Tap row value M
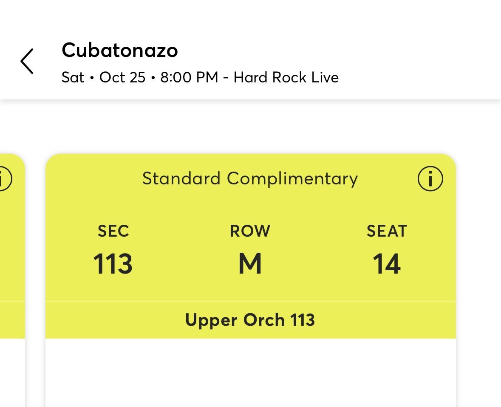The height and width of the screenshot is (407, 501). (x=250, y=264)
